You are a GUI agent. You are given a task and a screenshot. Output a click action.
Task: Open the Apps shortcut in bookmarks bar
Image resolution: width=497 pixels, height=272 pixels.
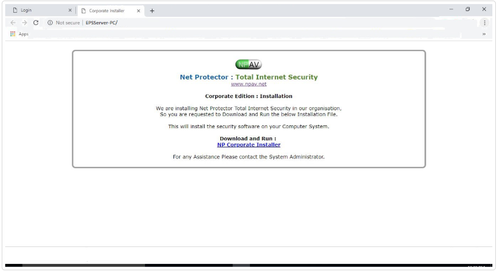pos(19,34)
